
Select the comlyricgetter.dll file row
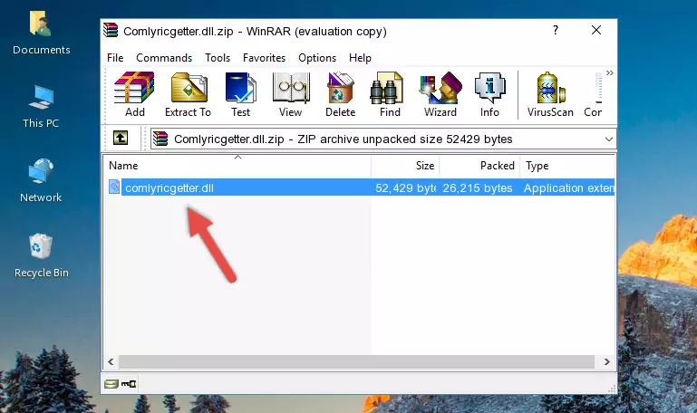pos(360,187)
